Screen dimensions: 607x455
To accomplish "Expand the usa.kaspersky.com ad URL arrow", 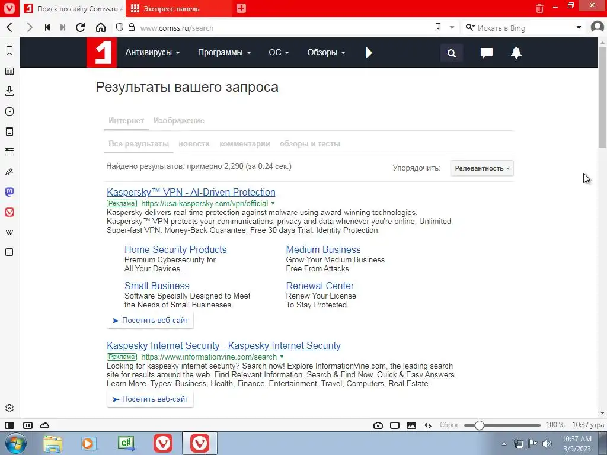I will coord(273,204).
